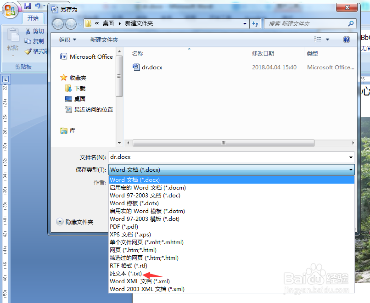Open the 开始 ribbon tab in Word
This screenshot has width=370, height=303.
point(33,18)
